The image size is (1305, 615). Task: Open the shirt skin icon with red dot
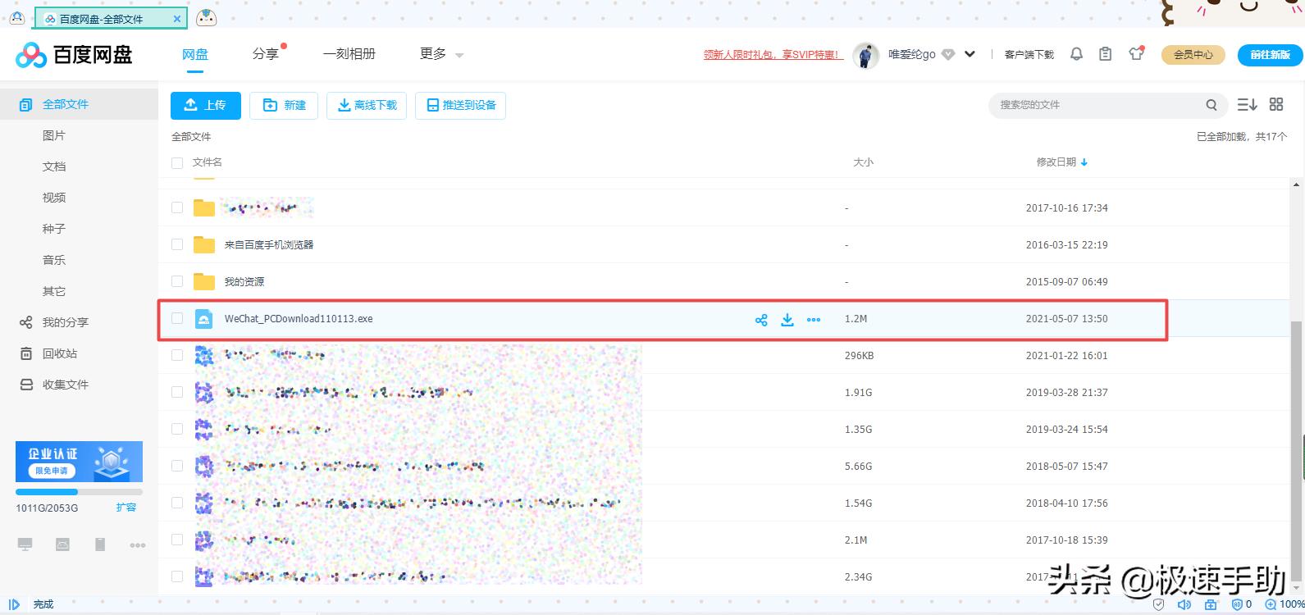(1136, 54)
